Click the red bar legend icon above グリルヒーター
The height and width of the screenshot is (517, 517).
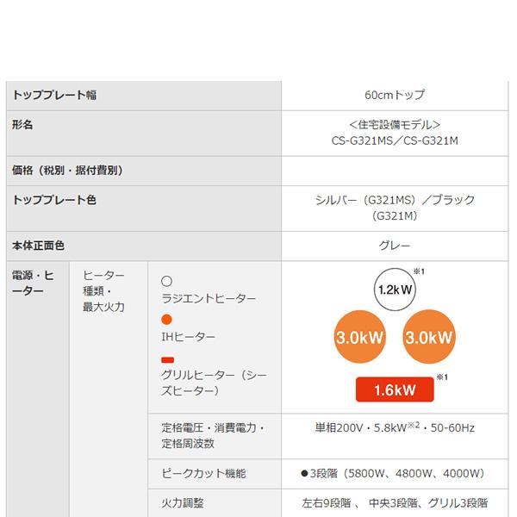point(168,358)
